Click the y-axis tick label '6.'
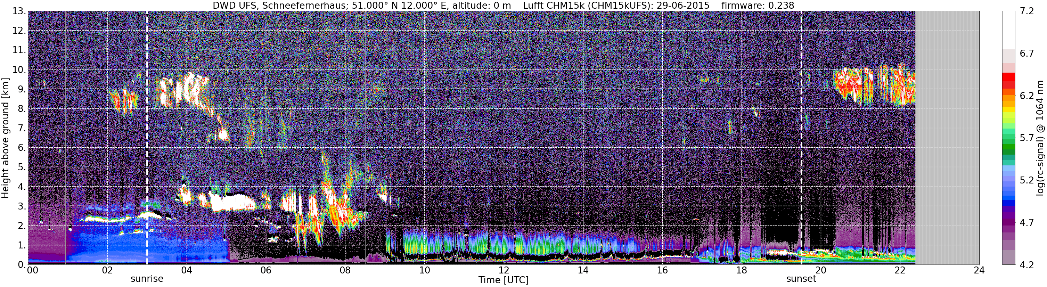 click(x=22, y=148)
